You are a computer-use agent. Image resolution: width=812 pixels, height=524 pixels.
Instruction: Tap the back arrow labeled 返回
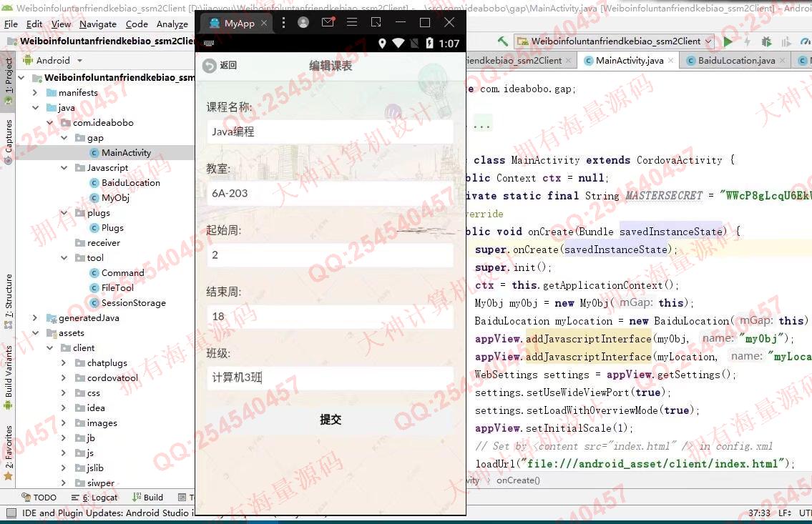[x=219, y=66]
